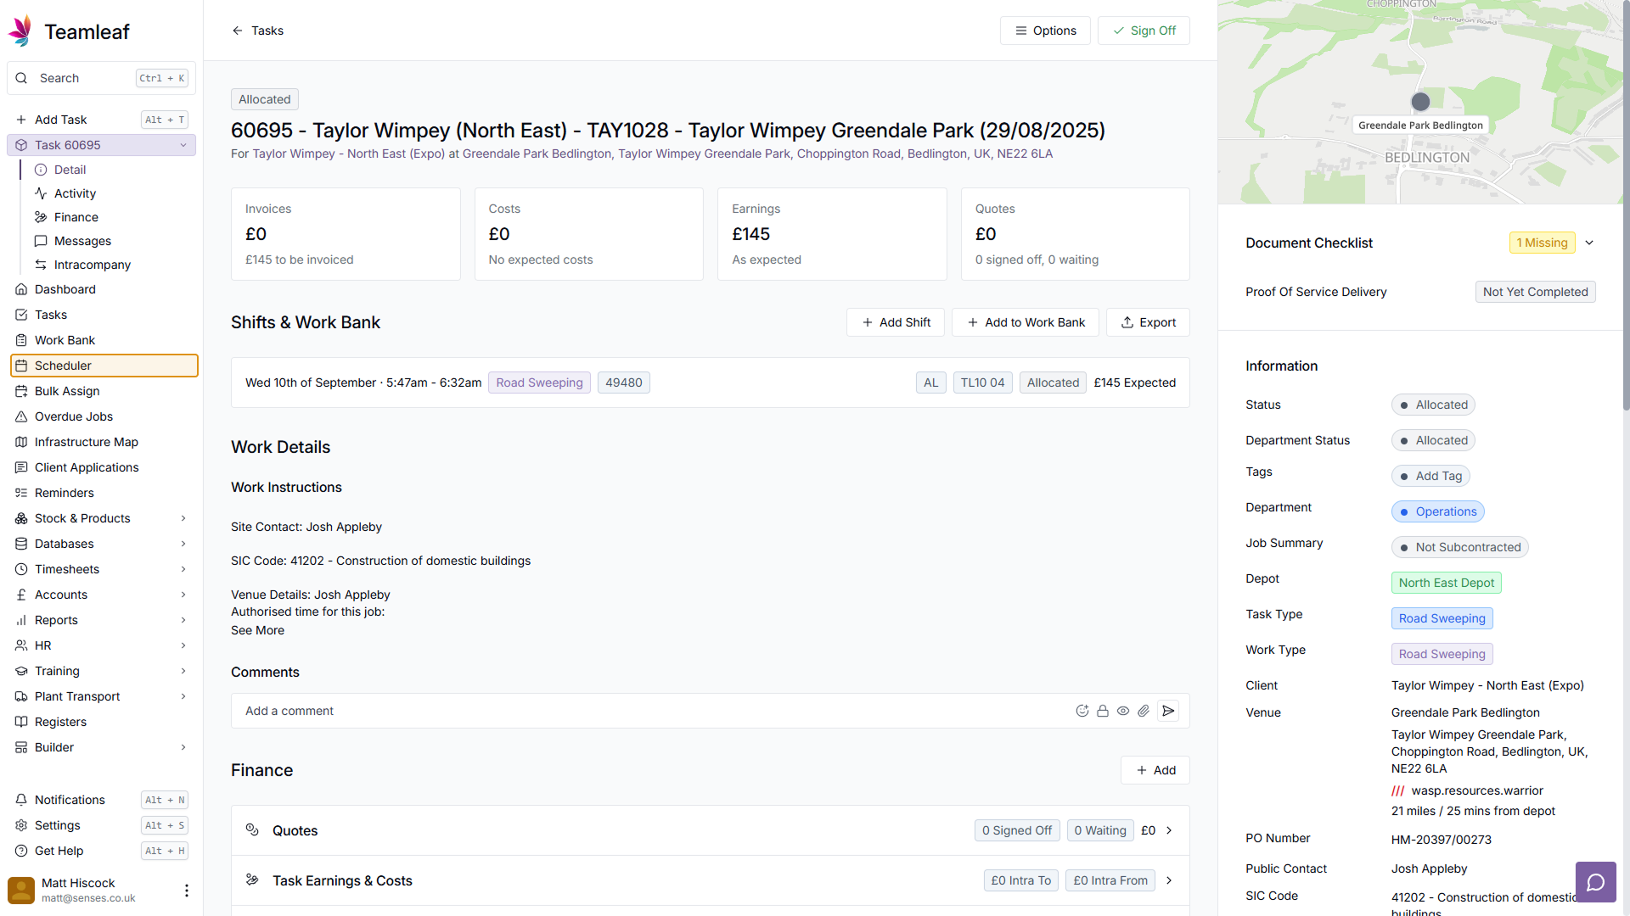Screen dimensions: 1630x916
Task: Select Detail under Task 60695
Action: point(111,170)
